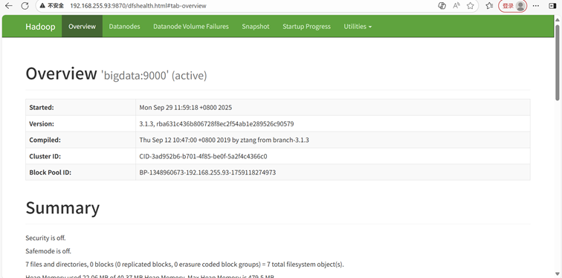562x278 pixels.
Task: Open Datanode Volume Failures tab
Action: 191,27
